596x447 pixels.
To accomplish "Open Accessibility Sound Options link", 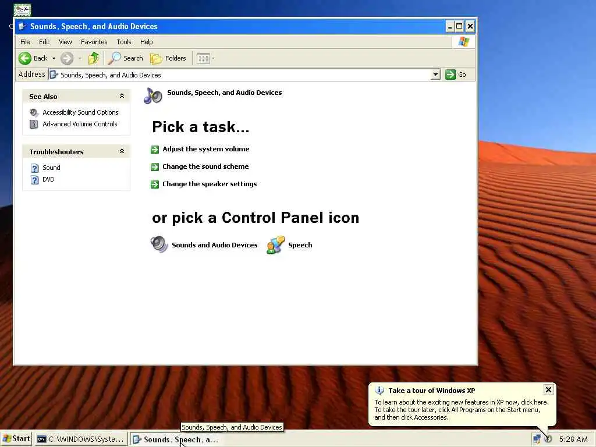I will [x=80, y=112].
